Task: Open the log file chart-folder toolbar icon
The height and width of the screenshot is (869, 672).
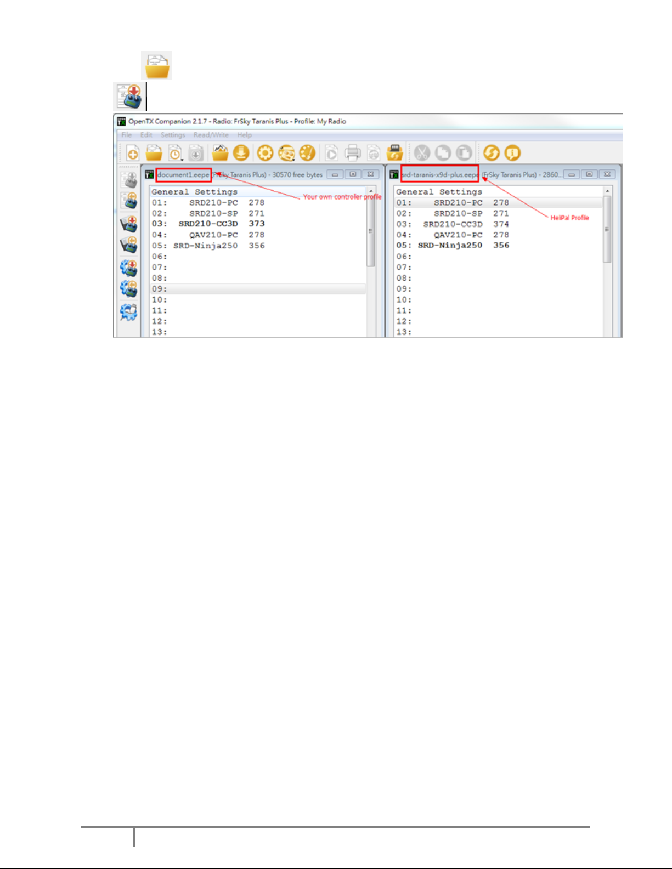Action: point(220,153)
